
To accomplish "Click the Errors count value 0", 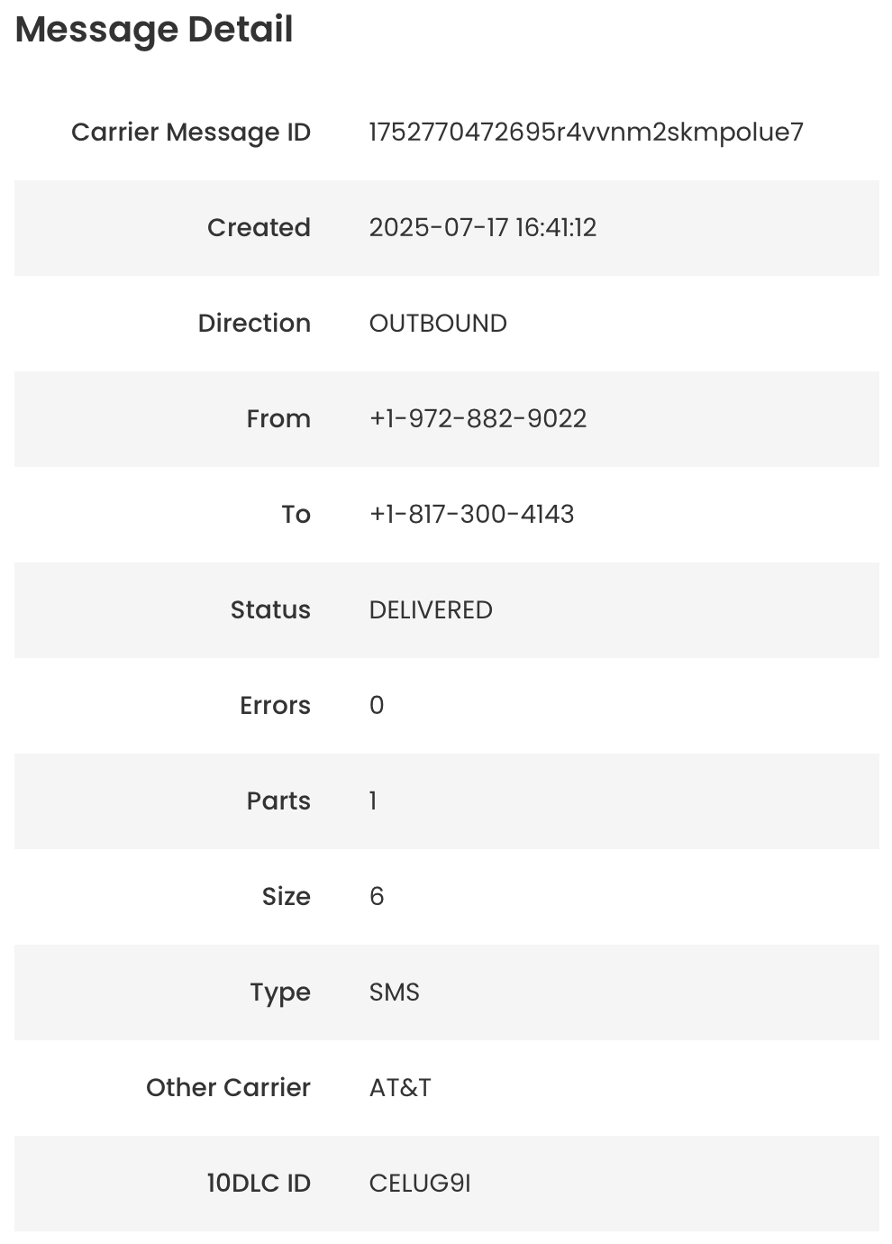I will click(377, 706).
